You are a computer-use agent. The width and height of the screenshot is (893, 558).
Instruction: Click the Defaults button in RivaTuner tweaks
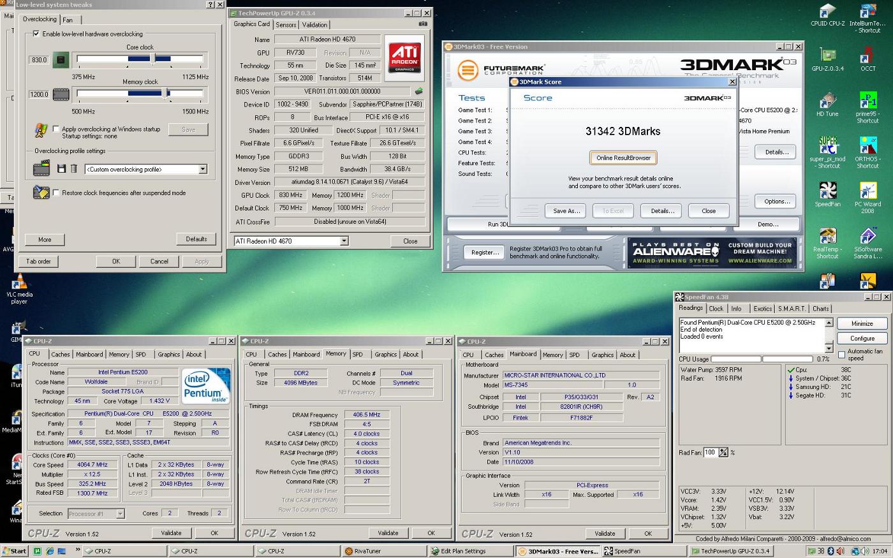coord(196,239)
